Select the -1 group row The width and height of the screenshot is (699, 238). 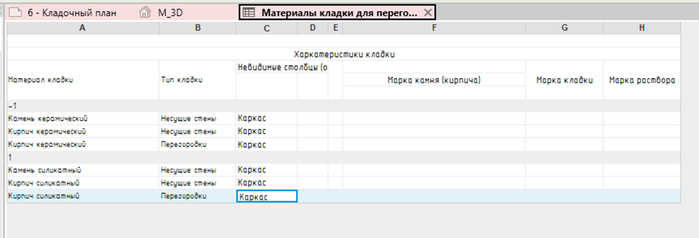pos(344,106)
